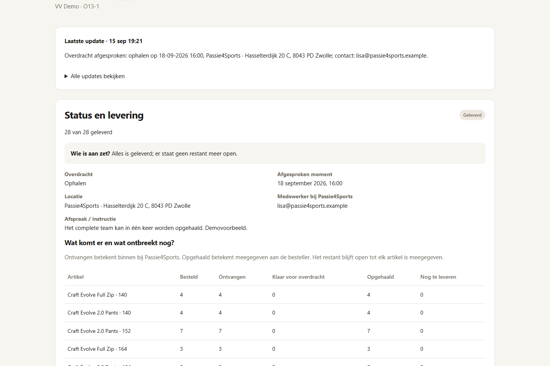
Task: Click the 'Ontvangen betekent binnen bij Passie4Sports' explanation
Action: [x=254, y=257]
